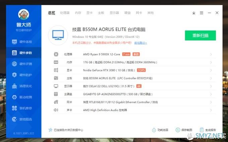Expand the RTX 3080 graphics row chevron
Viewport: 228px width, 142px height.
pos(211,70)
